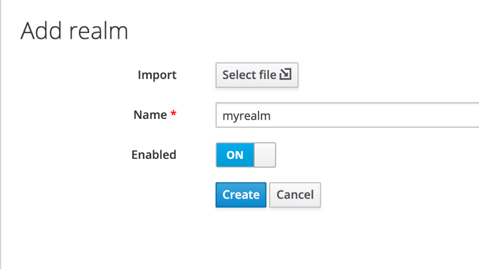Click the "Select file" text on the import button
The height and width of the screenshot is (269, 479).
tap(249, 75)
